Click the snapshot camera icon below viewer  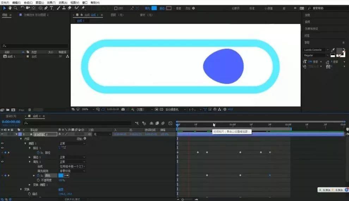(x=123, y=109)
